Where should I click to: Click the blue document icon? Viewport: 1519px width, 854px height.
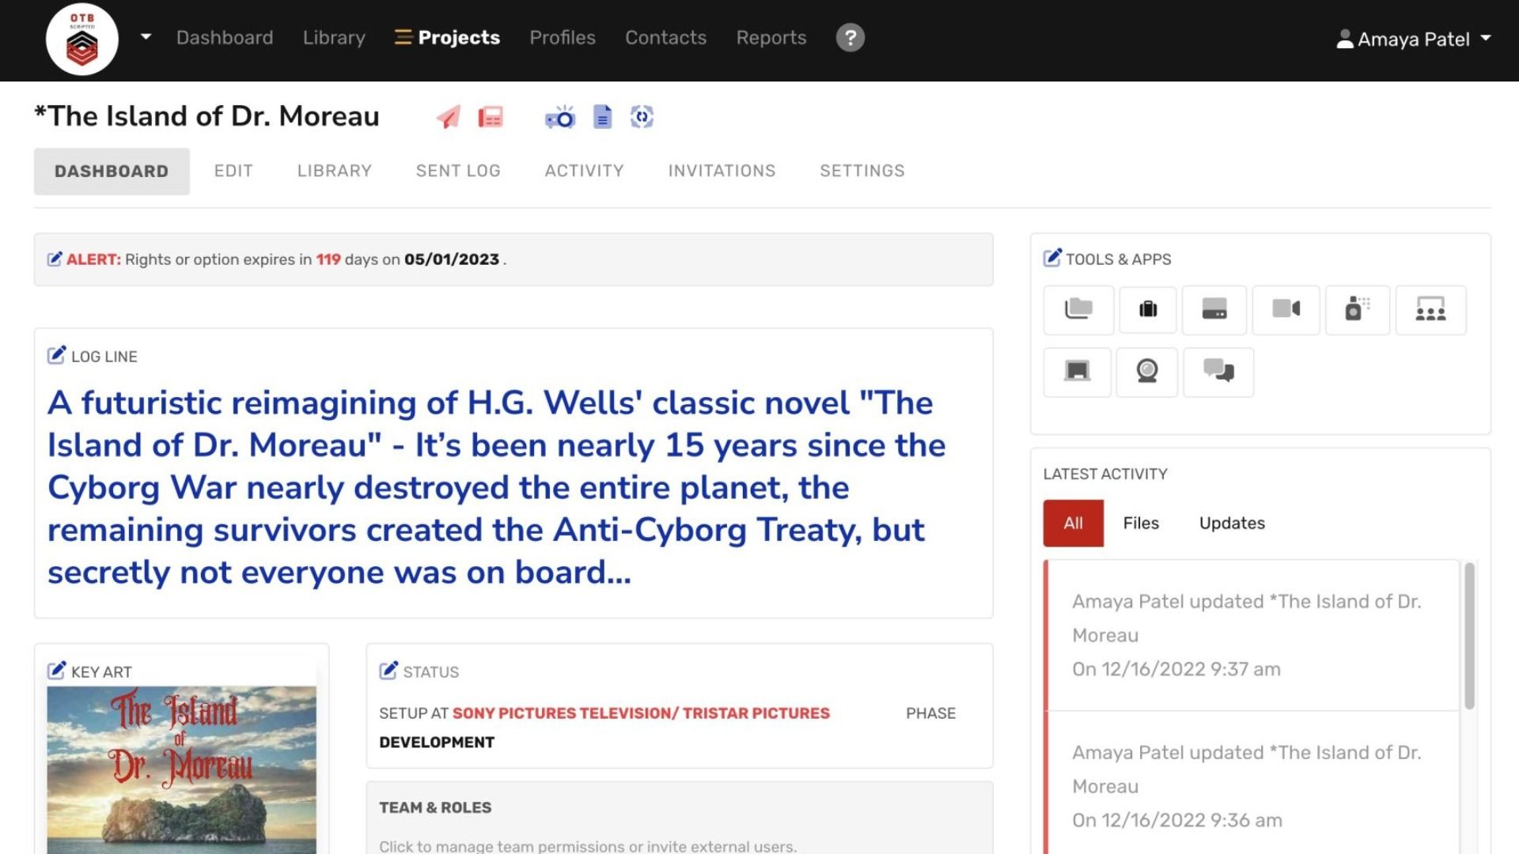pos(602,117)
